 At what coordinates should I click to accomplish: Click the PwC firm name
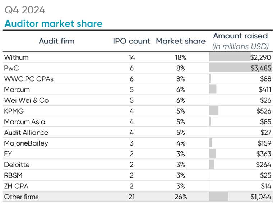coord(11,68)
